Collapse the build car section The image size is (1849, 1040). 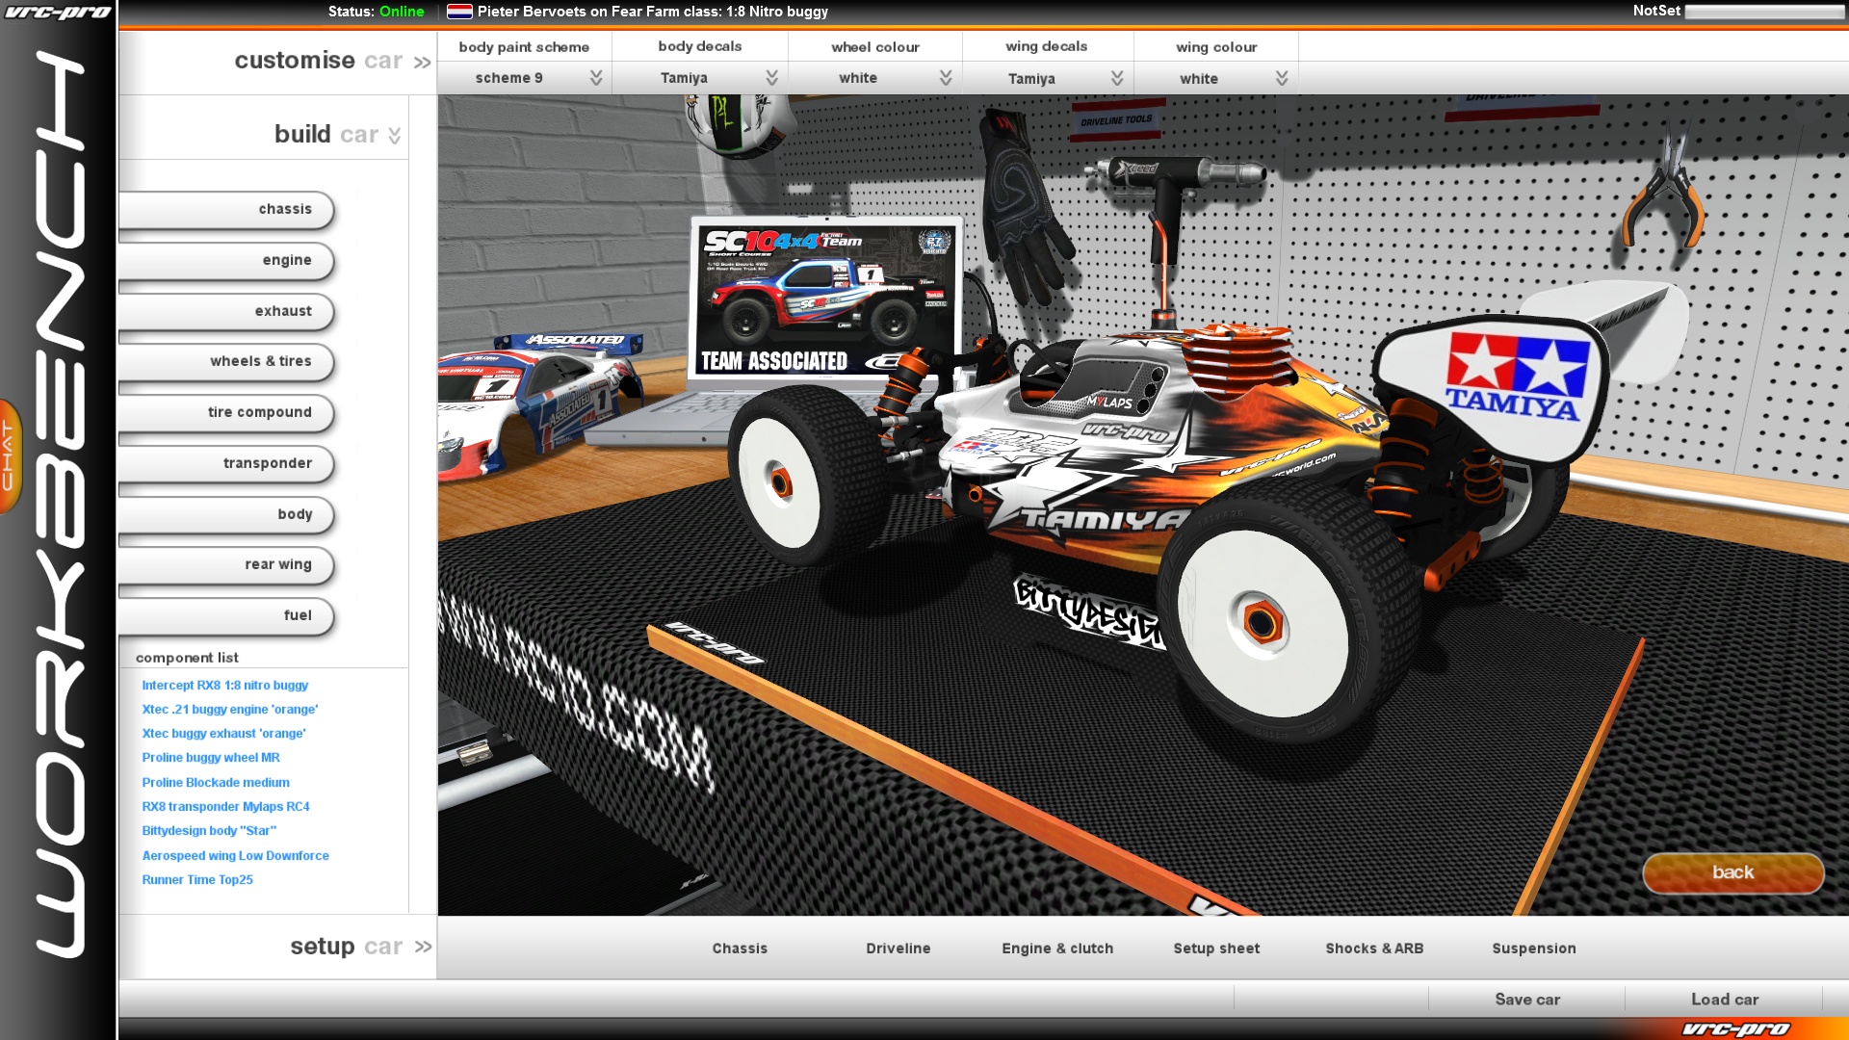(394, 134)
